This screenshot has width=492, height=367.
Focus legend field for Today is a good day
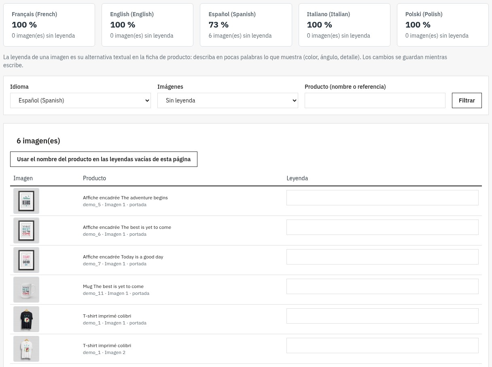click(382, 257)
